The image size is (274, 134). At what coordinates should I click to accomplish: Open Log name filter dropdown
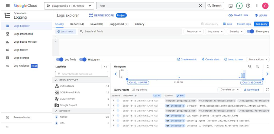pos(215,32)
